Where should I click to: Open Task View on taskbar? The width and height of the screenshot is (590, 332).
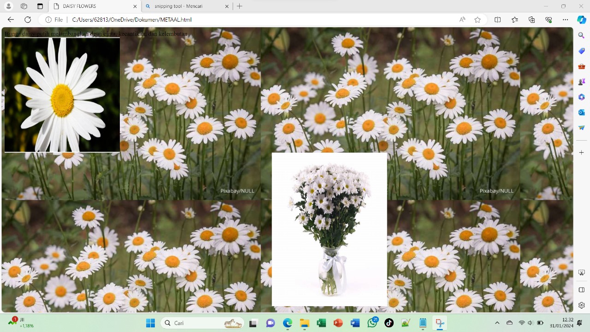tap(253, 323)
